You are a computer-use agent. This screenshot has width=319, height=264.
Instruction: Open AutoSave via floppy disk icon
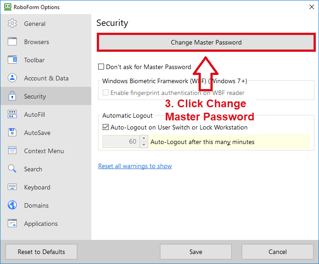pos(12,132)
